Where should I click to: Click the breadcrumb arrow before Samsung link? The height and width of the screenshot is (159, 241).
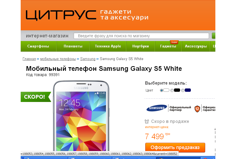click(x=78, y=59)
